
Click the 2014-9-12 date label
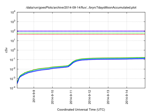(89, 97)
